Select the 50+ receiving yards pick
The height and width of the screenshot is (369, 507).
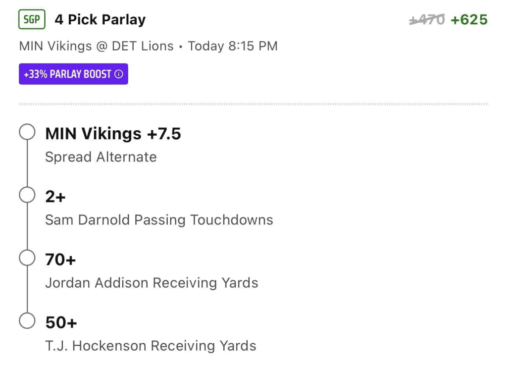pyautogui.click(x=61, y=322)
